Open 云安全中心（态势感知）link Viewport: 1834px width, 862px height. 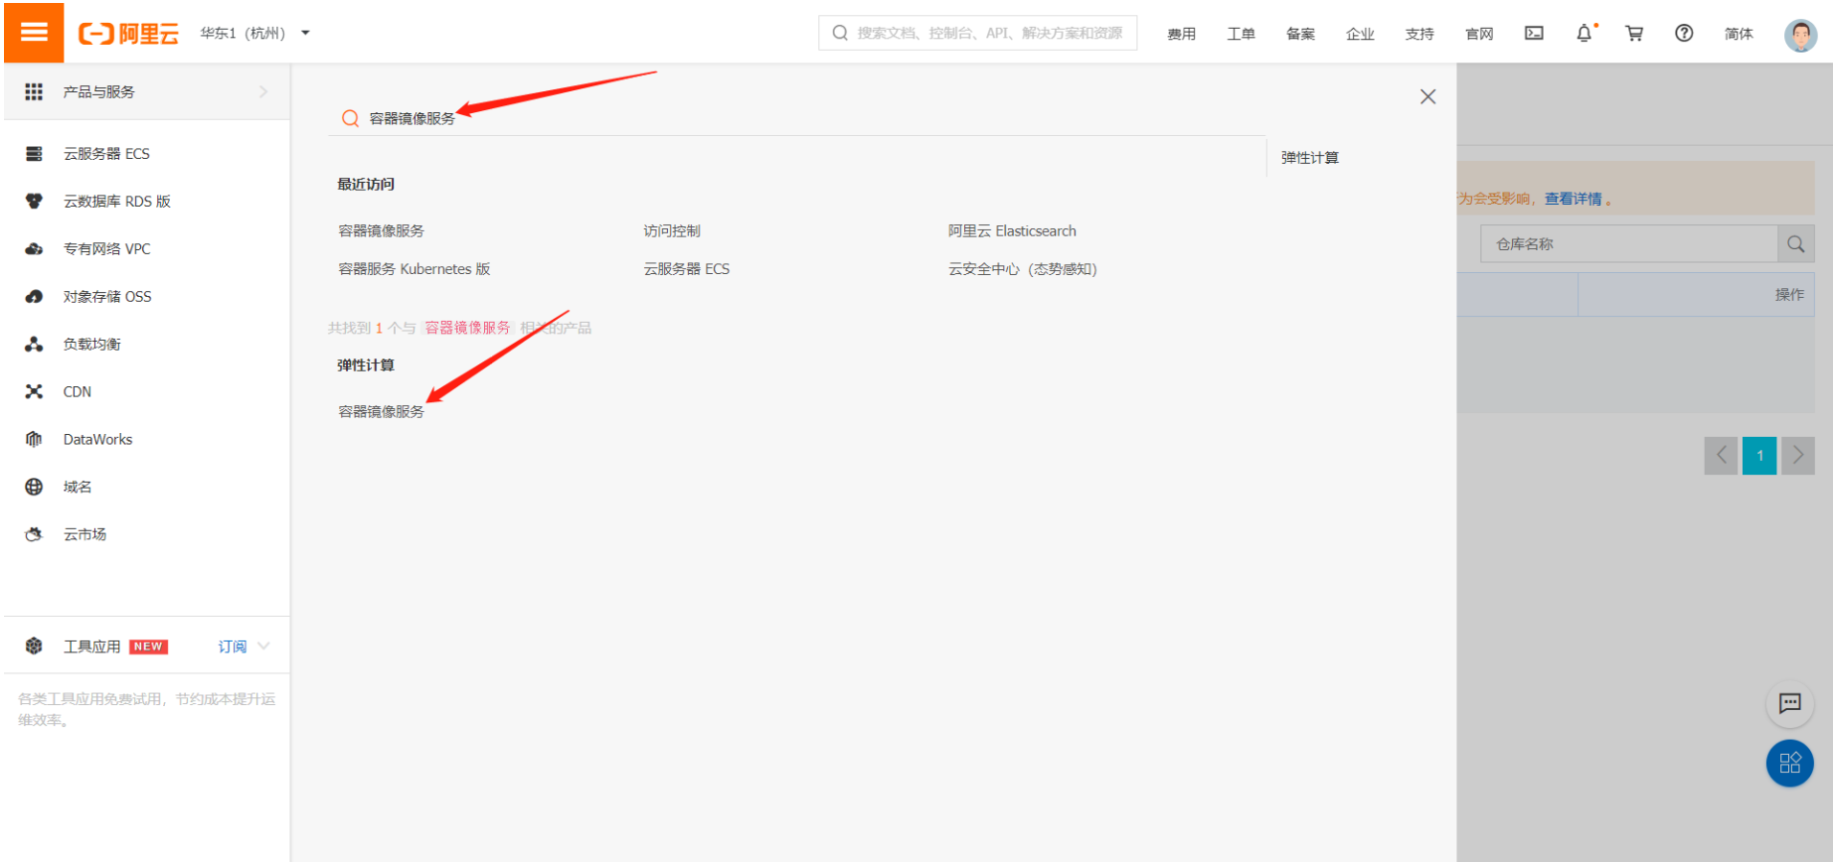[1023, 269]
